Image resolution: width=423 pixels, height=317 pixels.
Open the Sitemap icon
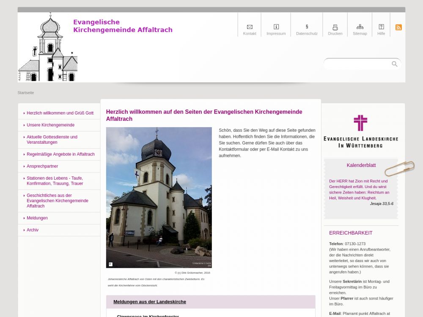point(360,27)
